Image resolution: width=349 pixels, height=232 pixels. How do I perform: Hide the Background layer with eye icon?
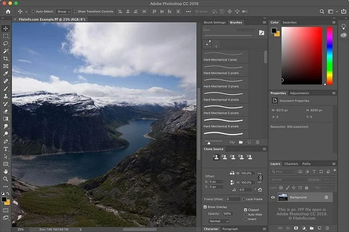pyautogui.click(x=273, y=197)
